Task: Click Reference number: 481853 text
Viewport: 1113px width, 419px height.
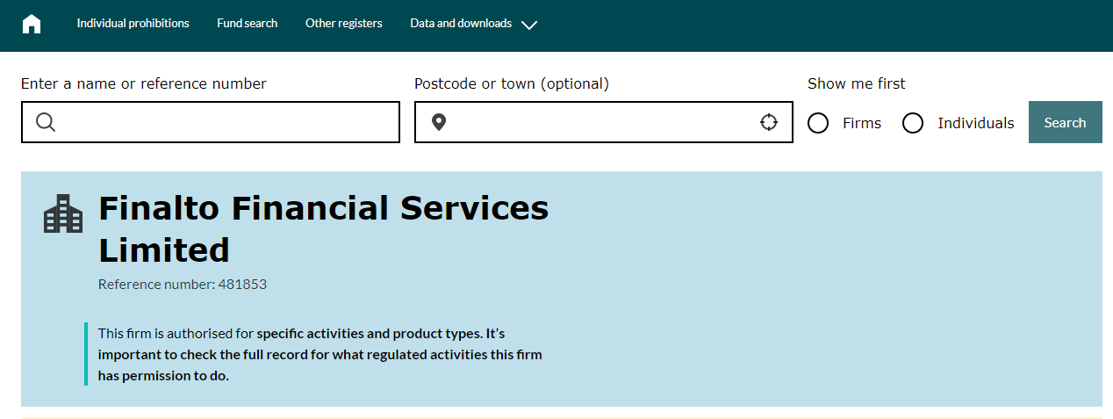Action: pos(183,285)
